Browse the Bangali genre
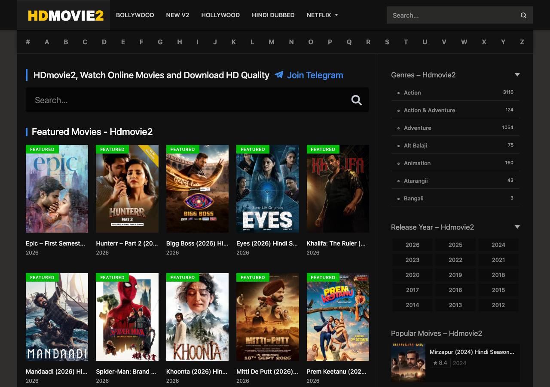Image resolution: width=550 pixels, height=387 pixels. pyautogui.click(x=414, y=198)
